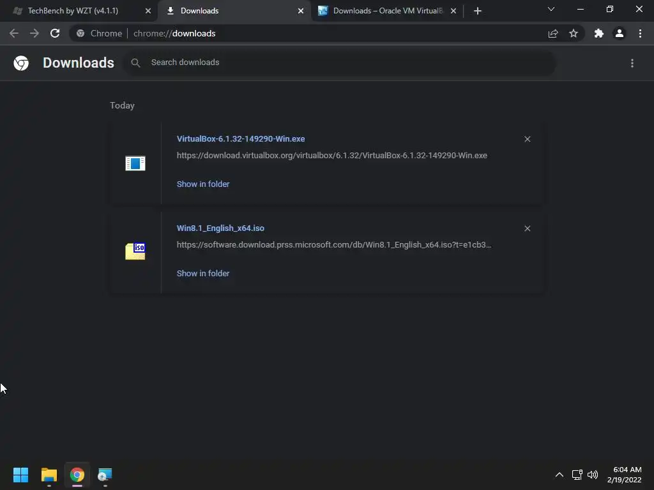Click the magnifier icon in the search box

pyautogui.click(x=135, y=63)
